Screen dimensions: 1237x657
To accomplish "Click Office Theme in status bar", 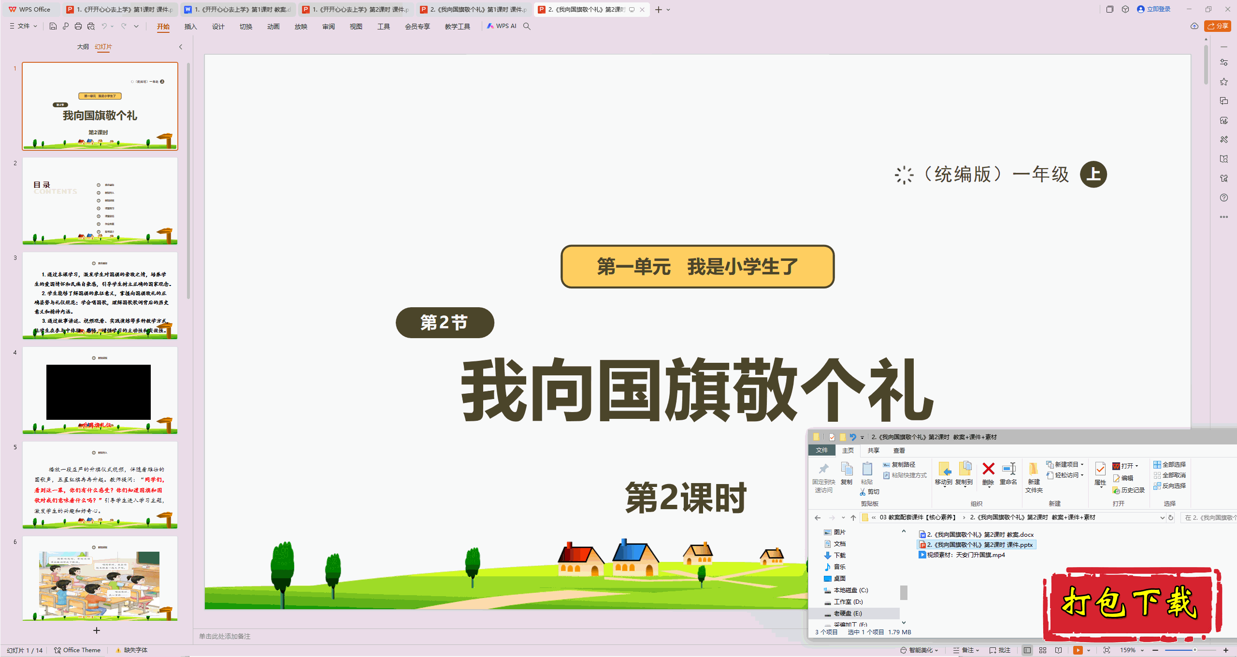I will [x=77, y=650].
